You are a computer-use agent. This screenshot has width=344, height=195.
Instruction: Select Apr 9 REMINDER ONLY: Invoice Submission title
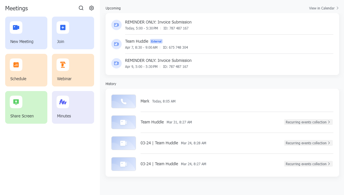[x=158, y=60]
